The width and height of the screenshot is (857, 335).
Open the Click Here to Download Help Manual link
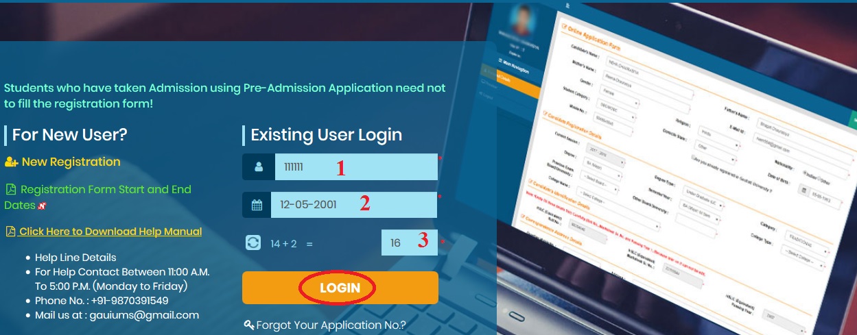110,232
